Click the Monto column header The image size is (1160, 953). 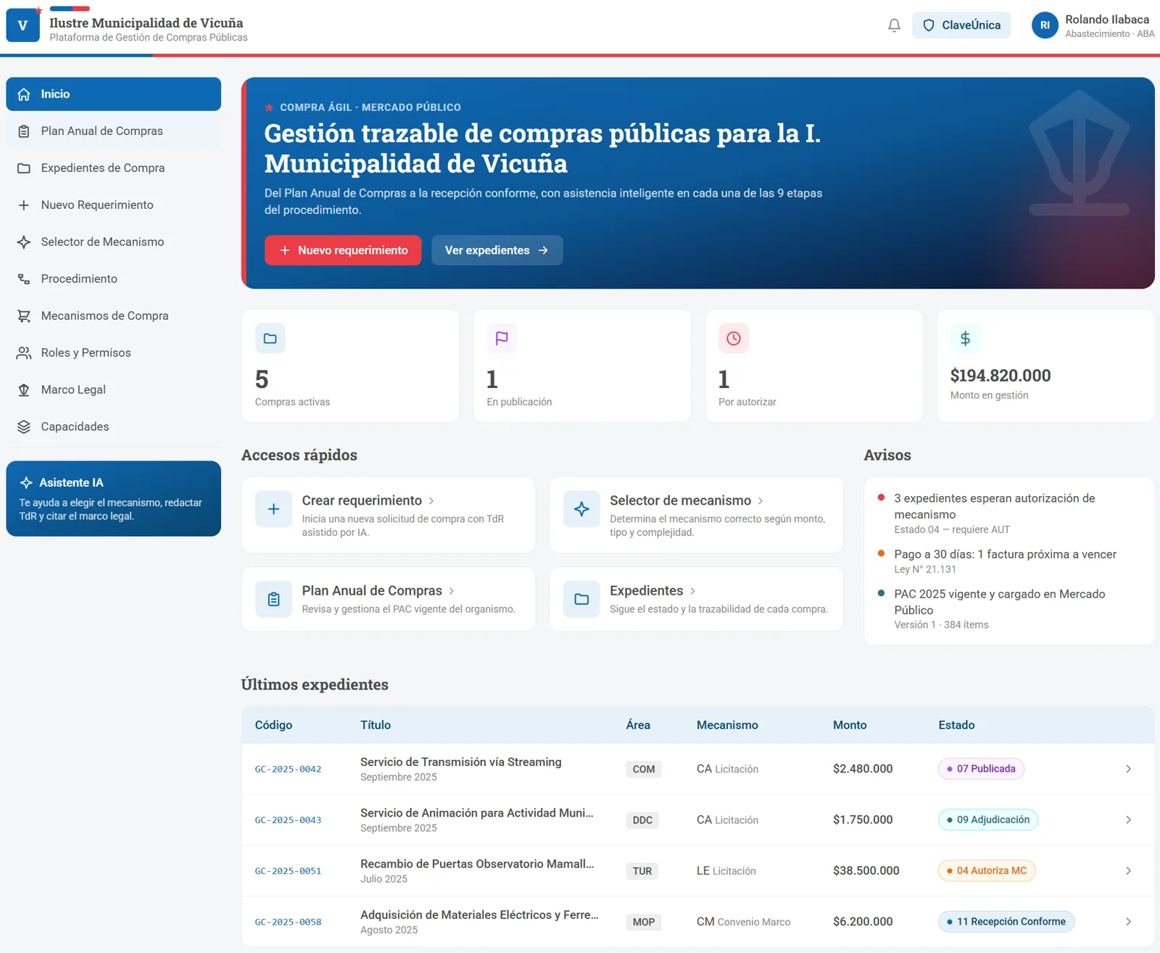[850, 725]
